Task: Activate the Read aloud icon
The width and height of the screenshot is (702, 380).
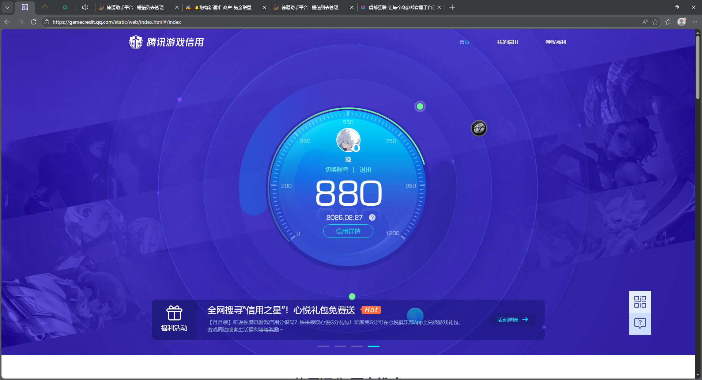Action: pyautogui.click(x=645, y=22)
